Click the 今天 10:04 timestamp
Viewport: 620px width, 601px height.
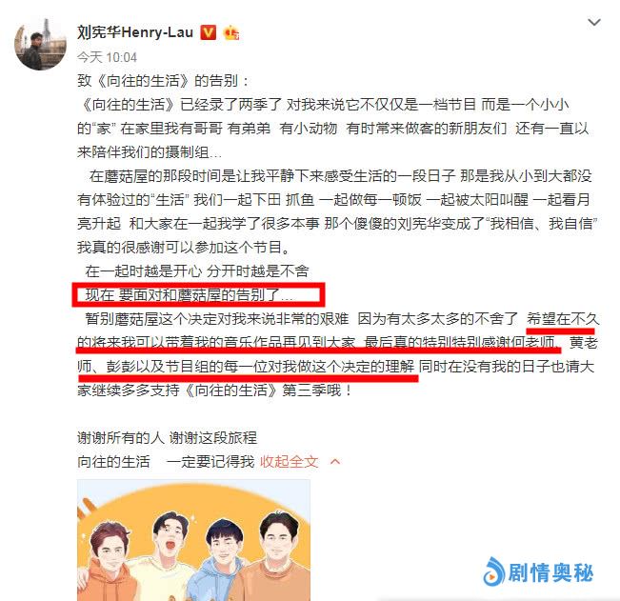[x=107, y=58]
